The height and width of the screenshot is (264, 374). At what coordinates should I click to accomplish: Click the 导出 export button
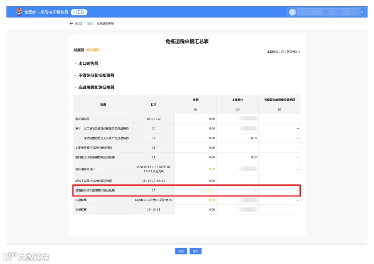tap(181, 251)
